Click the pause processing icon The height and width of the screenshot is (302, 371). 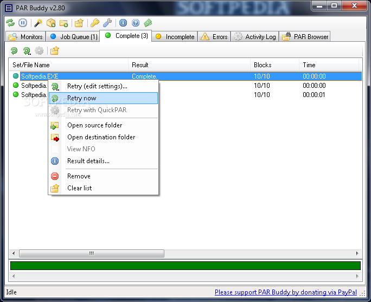[23, 23]
